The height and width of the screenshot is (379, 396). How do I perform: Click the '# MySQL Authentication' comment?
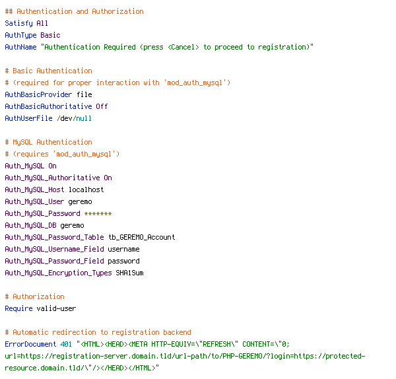[x=48, y=142]
